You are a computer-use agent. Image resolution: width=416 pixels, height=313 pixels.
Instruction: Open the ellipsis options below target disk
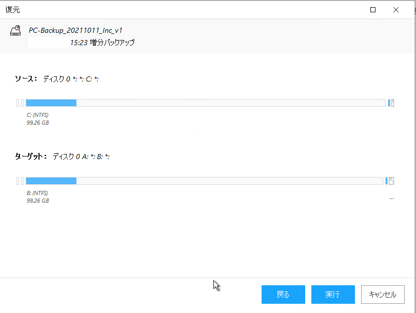[391, 198]
